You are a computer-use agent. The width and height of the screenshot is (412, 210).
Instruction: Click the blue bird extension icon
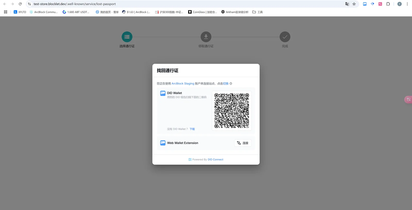(x=372, y=4)
